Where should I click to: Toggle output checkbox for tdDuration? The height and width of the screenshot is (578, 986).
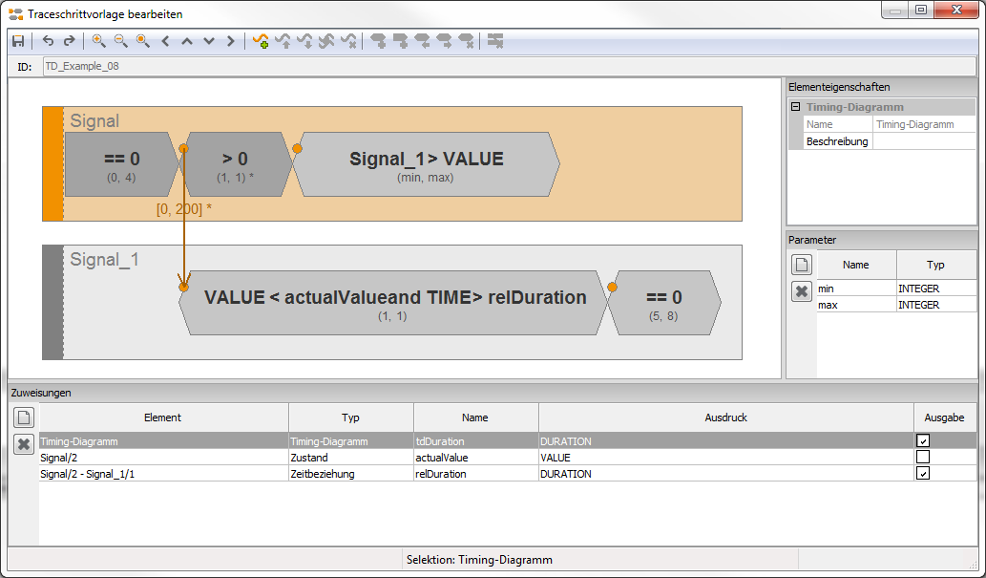923,440
